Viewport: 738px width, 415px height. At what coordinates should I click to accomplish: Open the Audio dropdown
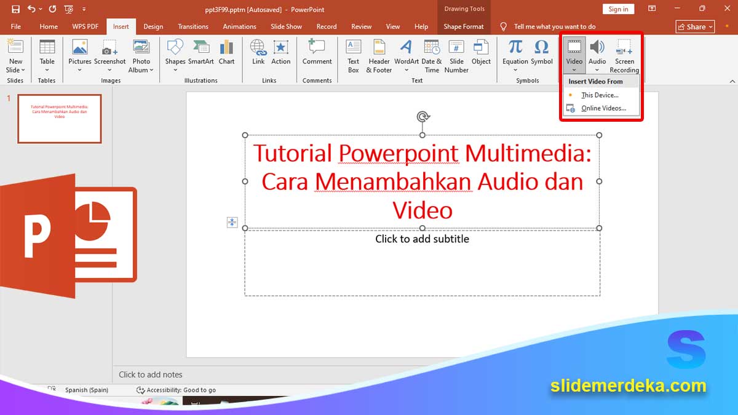click(597, 56)
